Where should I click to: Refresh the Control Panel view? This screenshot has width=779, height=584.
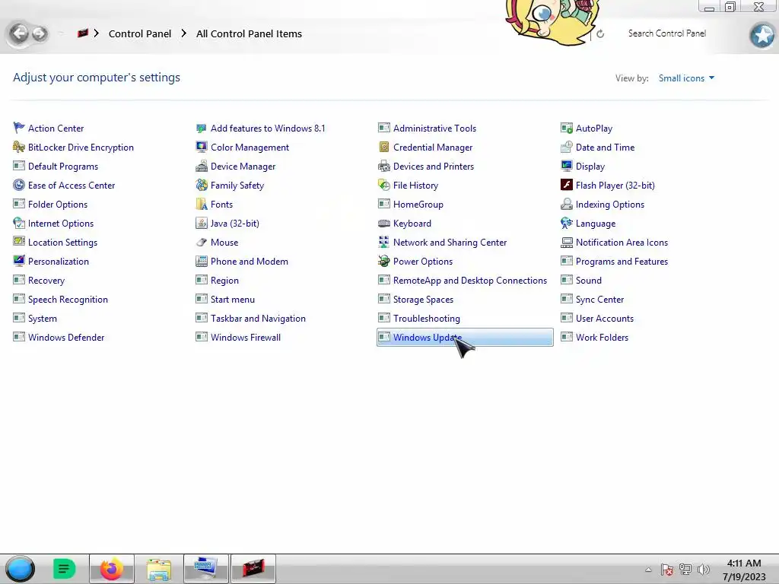(600, 33)
